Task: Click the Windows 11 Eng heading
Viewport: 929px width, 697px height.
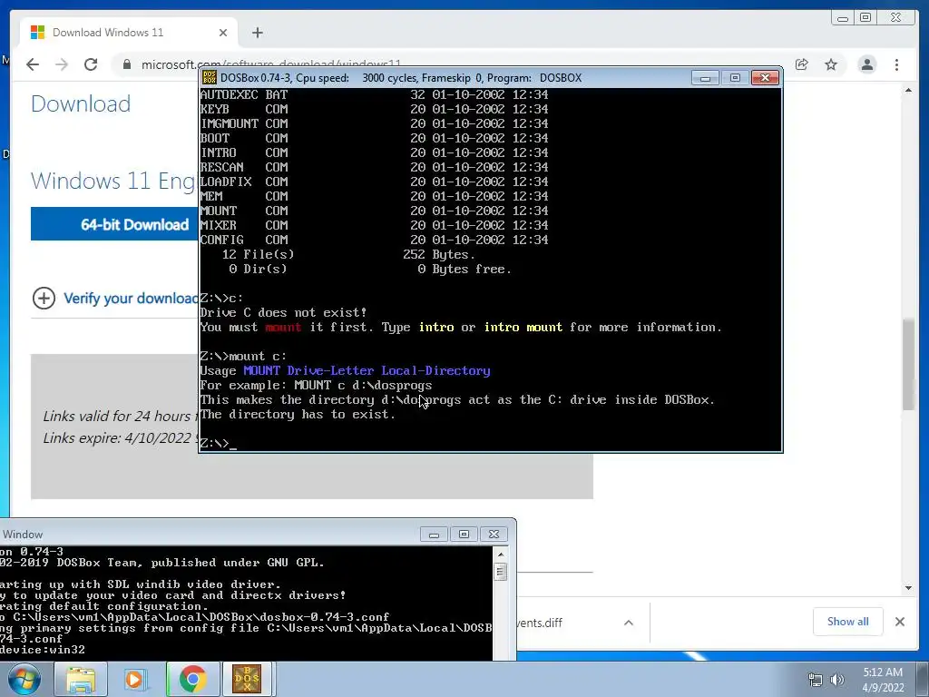Action: point(113,181)
